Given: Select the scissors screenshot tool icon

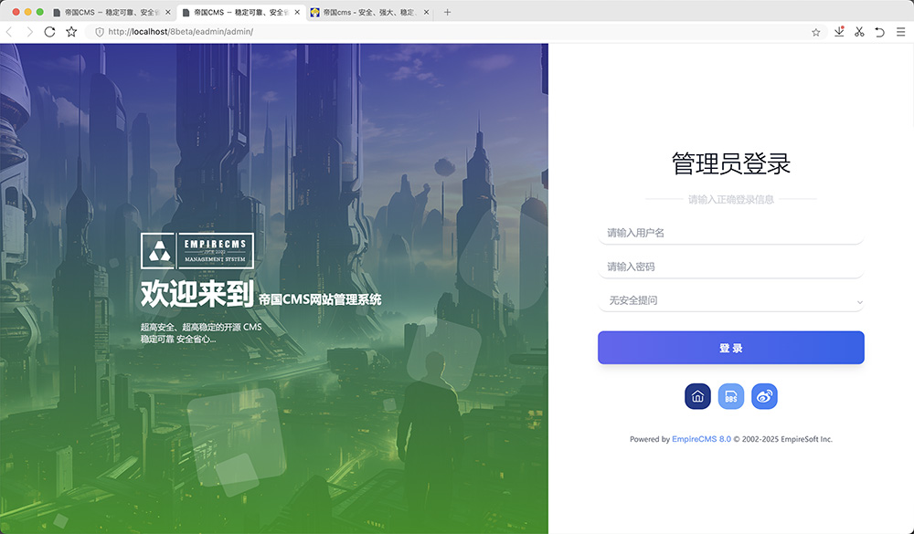Looking at the screenshot, I should [859, 31].
